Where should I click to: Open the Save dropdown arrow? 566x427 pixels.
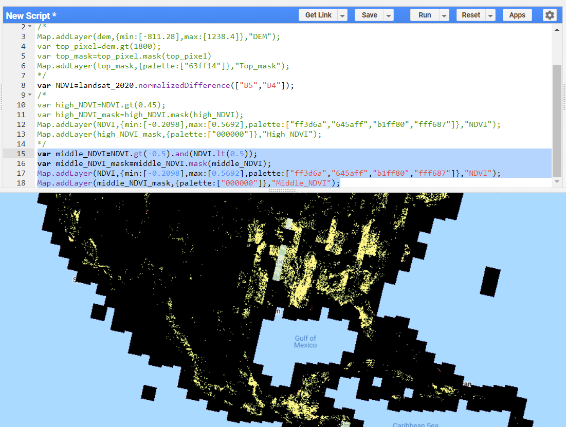(x=389, y=15)
